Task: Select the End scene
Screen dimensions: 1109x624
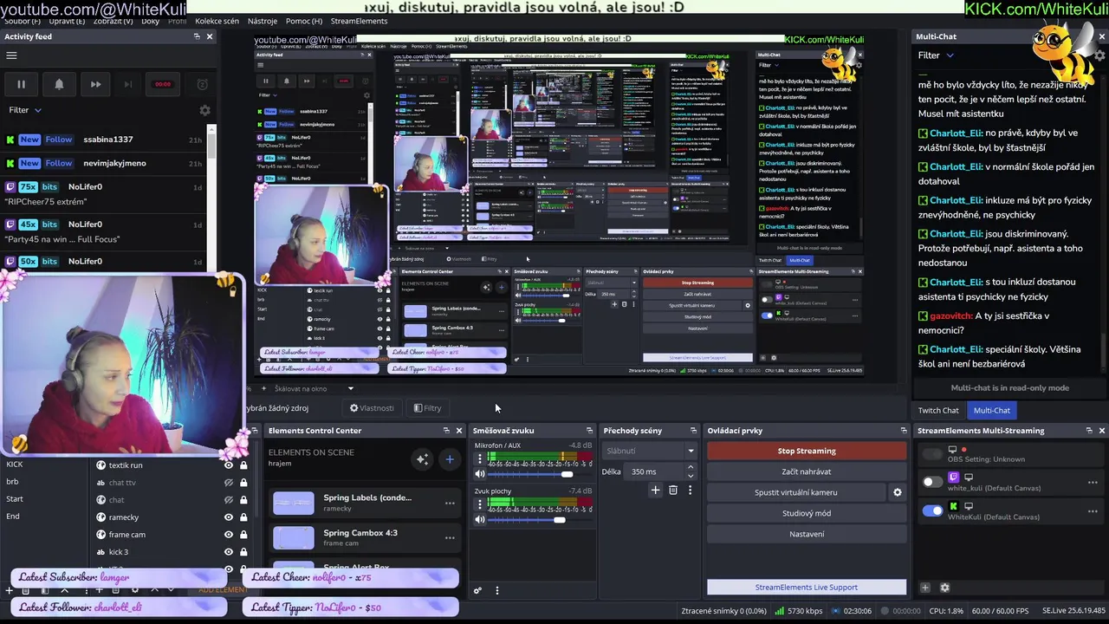Action: point(13,517)
